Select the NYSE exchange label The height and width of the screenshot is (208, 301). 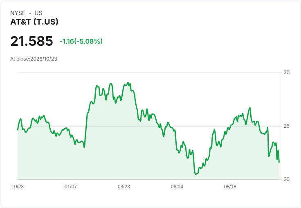18,13
